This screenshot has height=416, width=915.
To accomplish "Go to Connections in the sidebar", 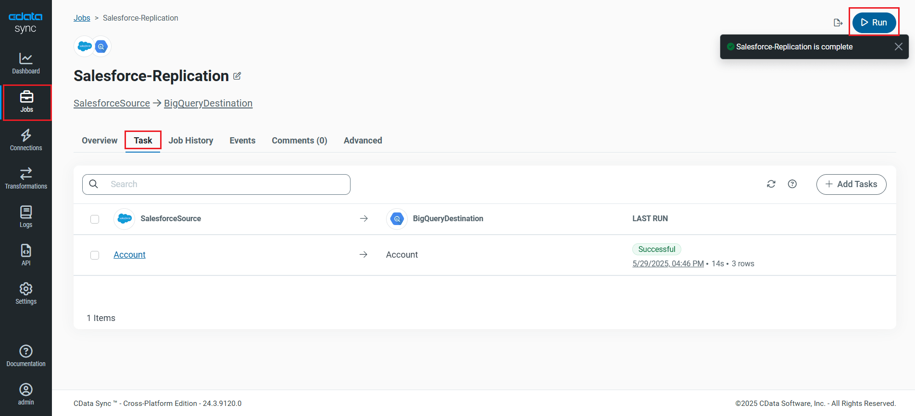I will point(26,140).
